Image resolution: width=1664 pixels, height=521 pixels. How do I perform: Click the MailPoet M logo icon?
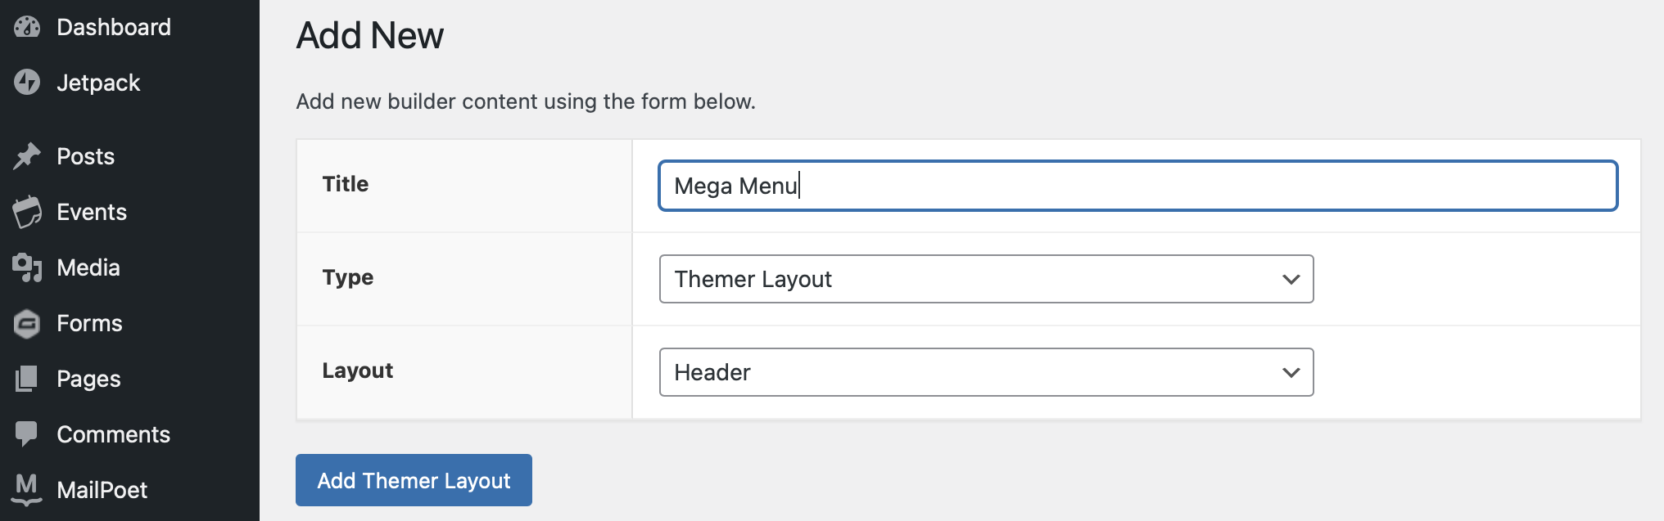pos(27,489)
